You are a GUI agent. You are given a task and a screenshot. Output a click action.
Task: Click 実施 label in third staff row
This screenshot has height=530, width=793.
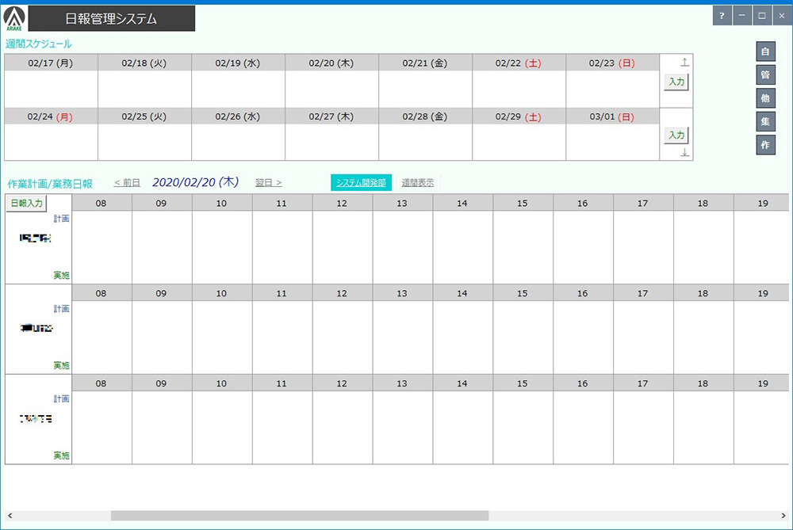(62, 456)
